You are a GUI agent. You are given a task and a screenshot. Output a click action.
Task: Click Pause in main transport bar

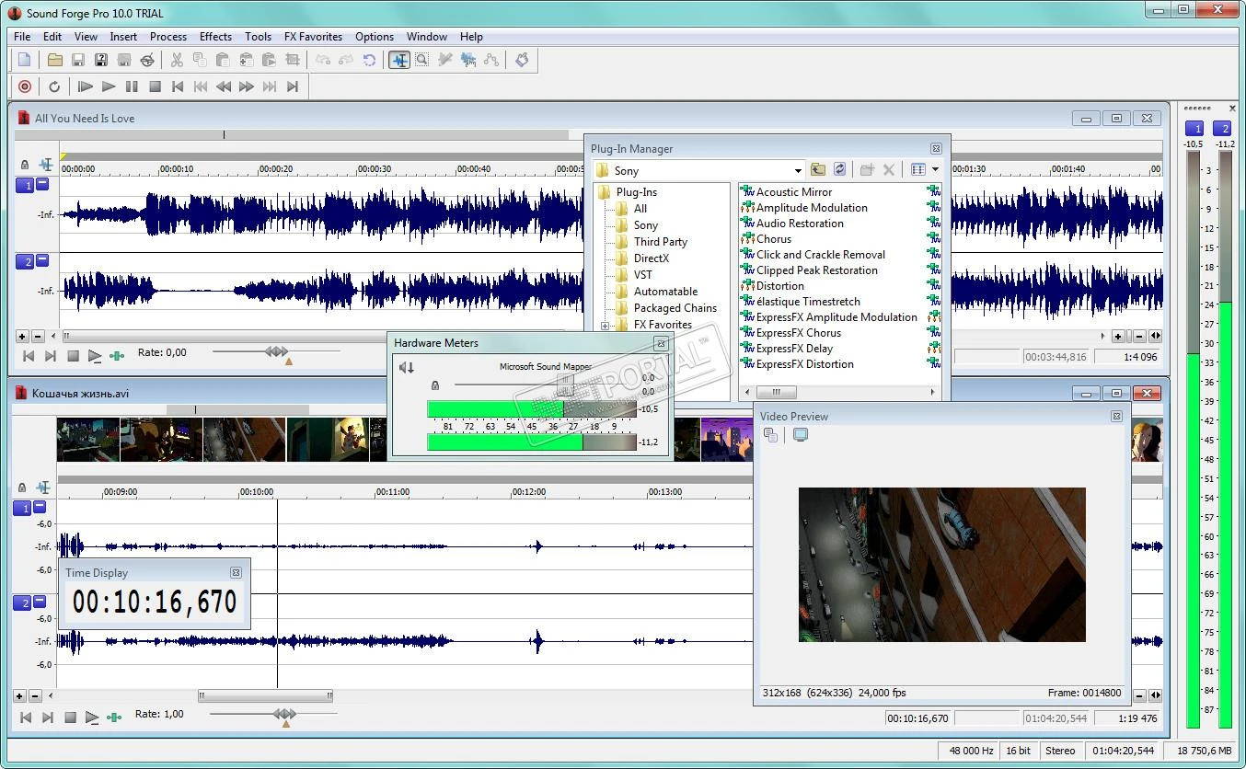pos(132,86)
